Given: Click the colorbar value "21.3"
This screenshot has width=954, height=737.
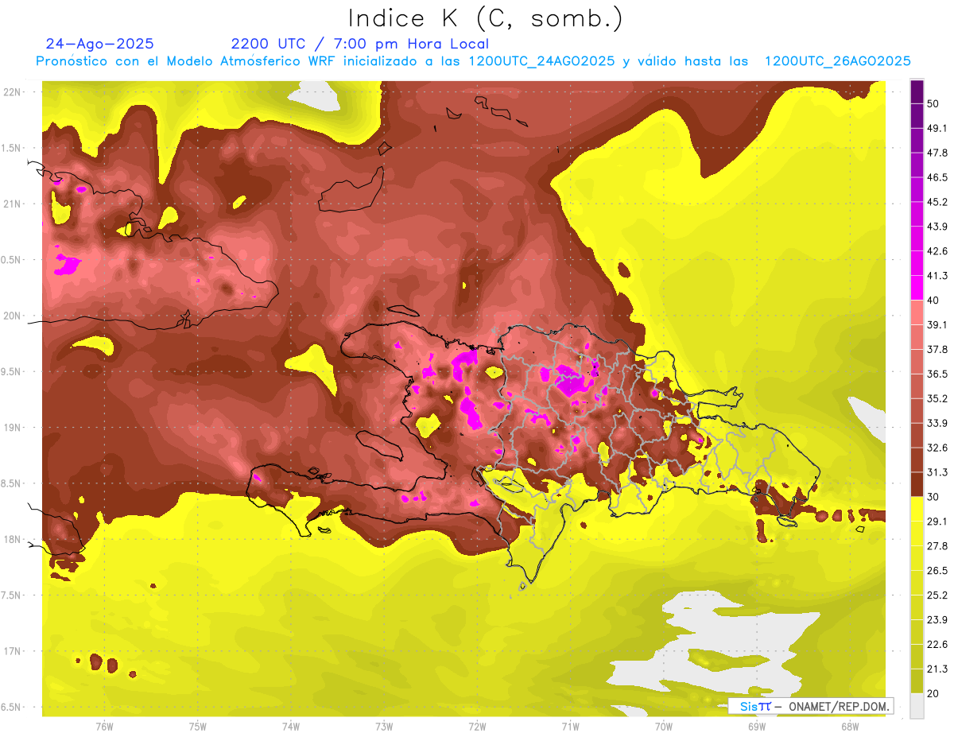Looking at the screenshot, I should click(937, 669).
